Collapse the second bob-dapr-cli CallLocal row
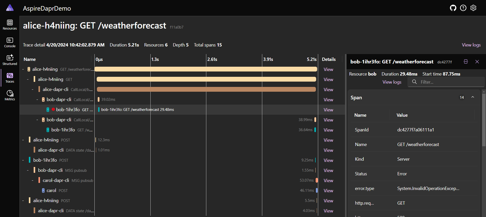The width and height of the screenshot is (486, 217). click(x=37, y=120)
